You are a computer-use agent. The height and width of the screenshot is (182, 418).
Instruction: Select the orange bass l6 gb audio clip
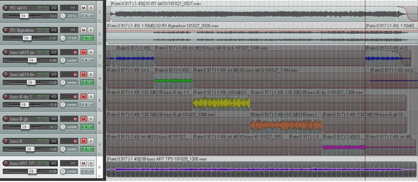(x=286, y=125)
